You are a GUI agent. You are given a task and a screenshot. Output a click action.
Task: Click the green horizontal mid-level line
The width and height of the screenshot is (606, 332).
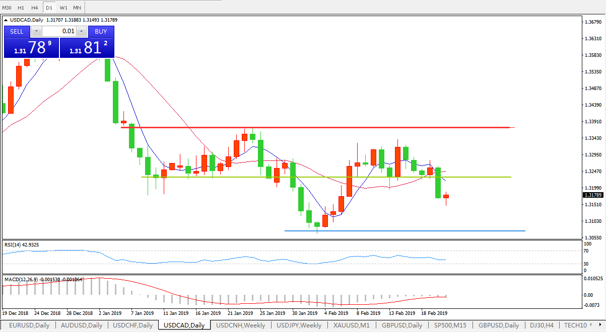coord(326,177)
